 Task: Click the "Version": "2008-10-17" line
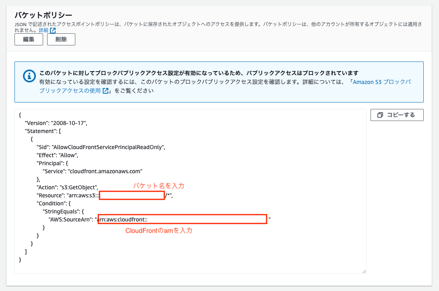[x=56, y=123]
